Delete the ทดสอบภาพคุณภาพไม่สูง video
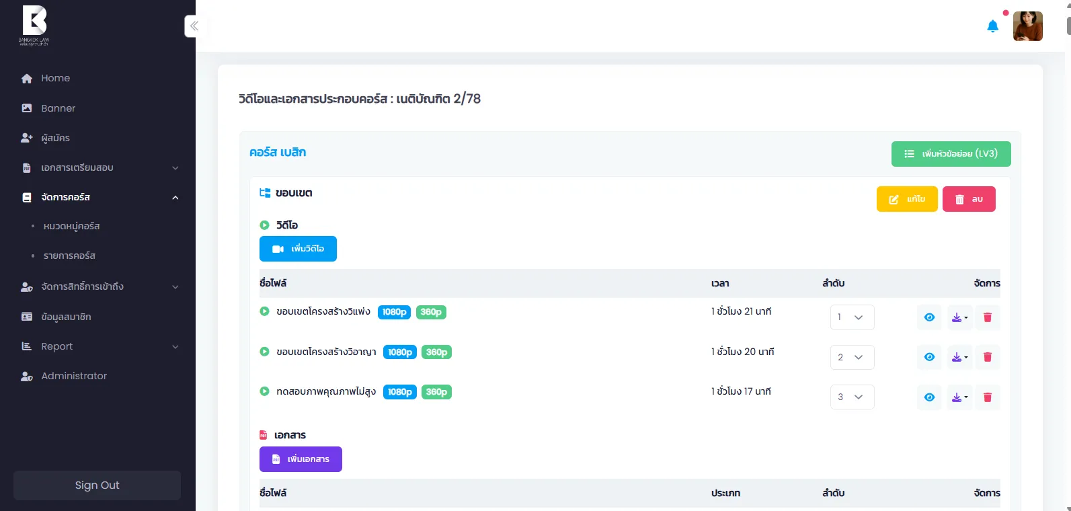 point(987,397)
